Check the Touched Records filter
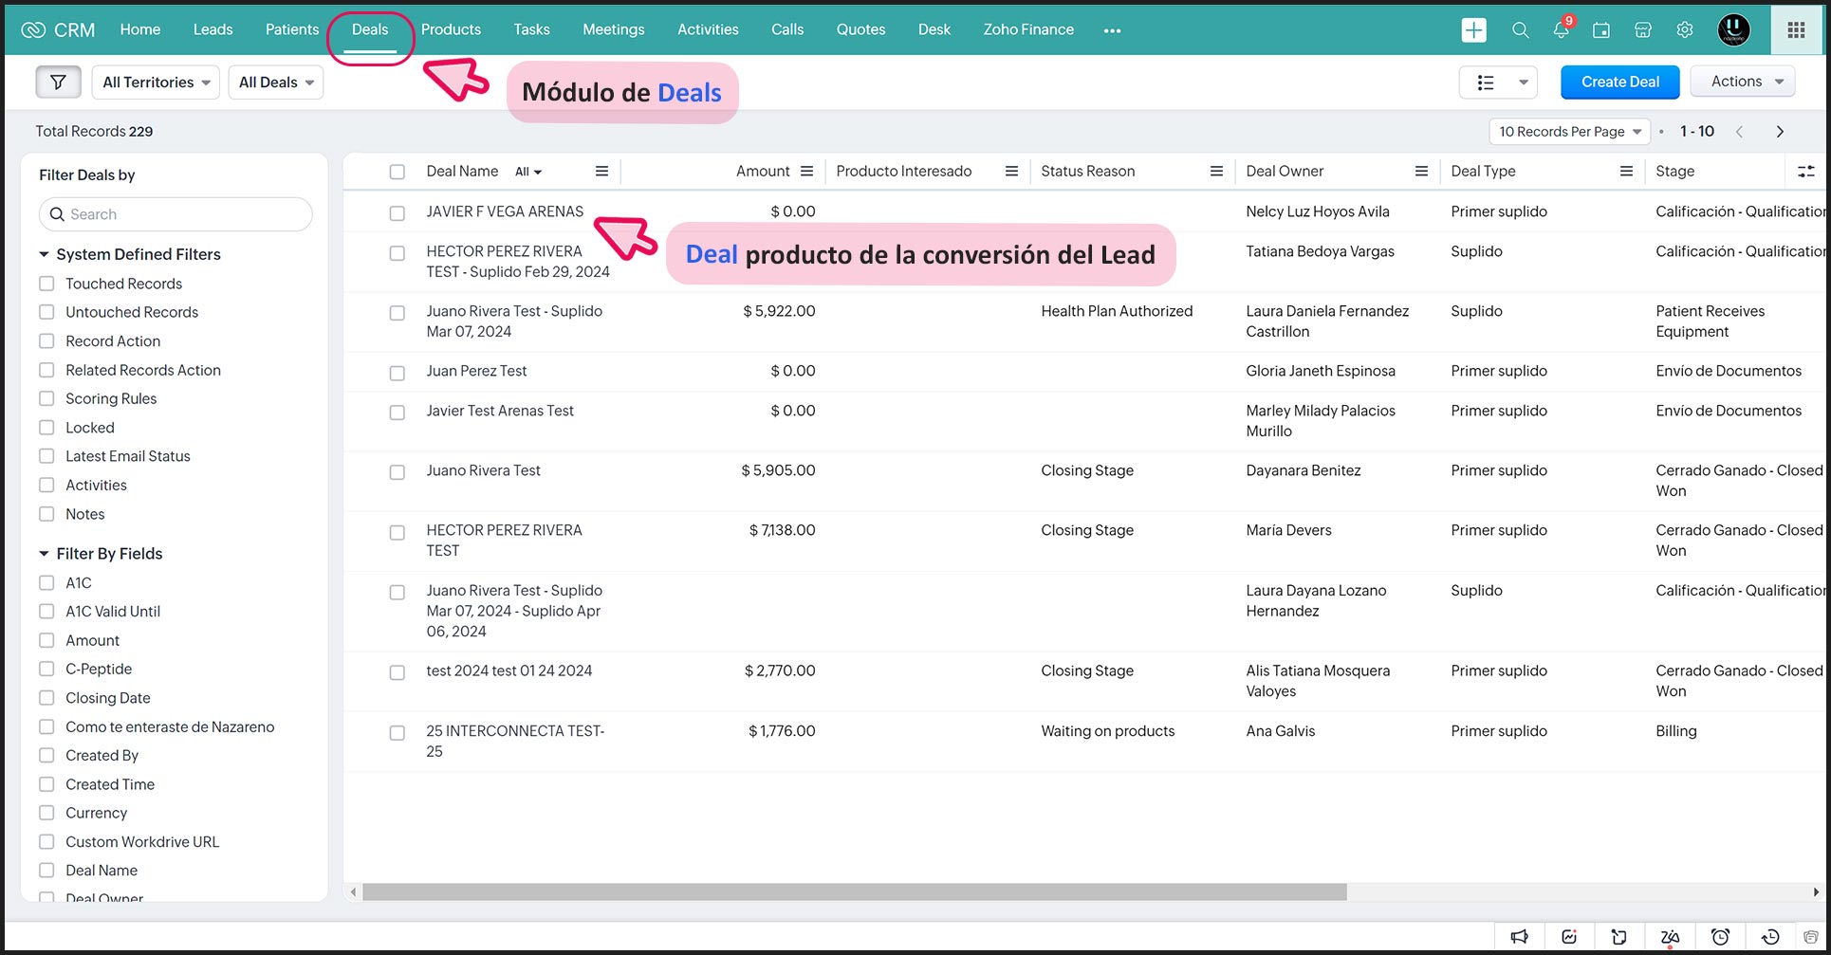1831x955 pixels. coord(46,284)
